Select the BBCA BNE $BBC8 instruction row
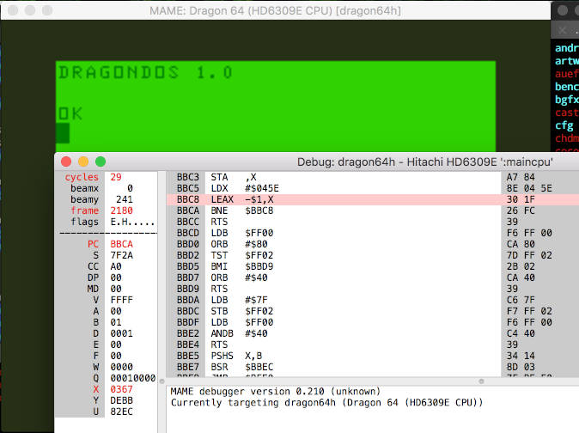579x433 pixels. [x=373, y=210]
